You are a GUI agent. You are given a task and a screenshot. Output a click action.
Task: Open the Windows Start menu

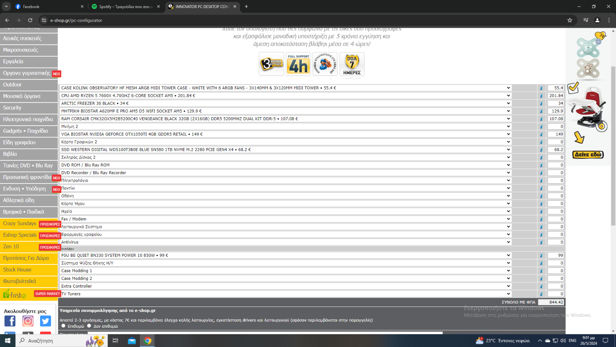pyautogui.click(x=8, y=340)
